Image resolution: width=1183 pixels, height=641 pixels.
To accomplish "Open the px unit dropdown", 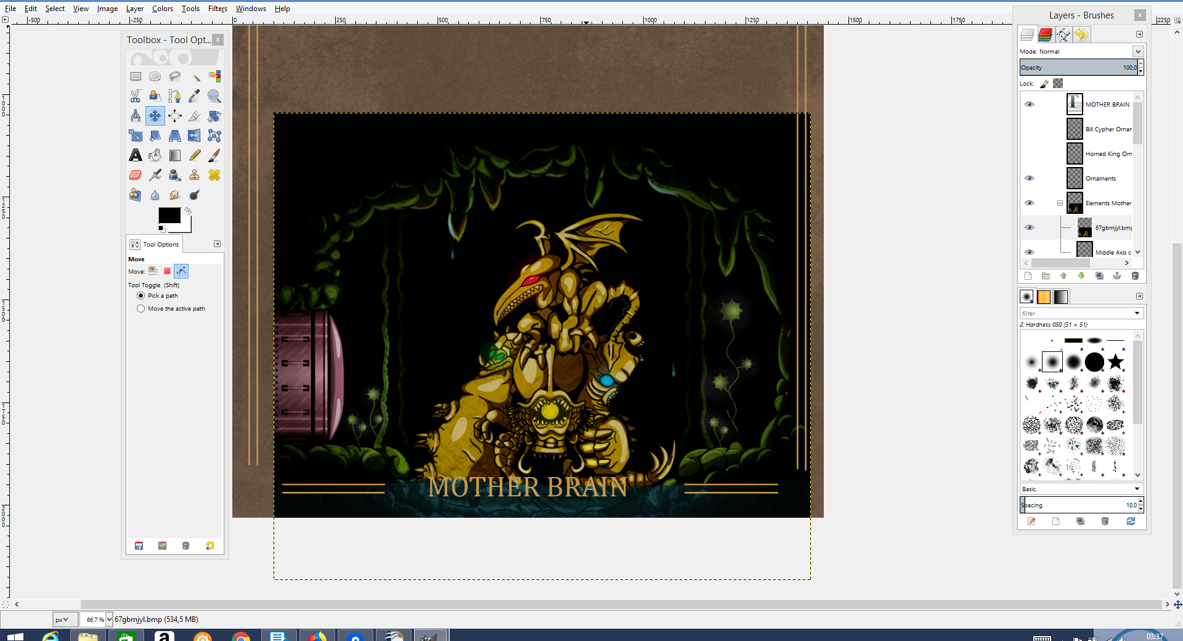I will [65, 619].
